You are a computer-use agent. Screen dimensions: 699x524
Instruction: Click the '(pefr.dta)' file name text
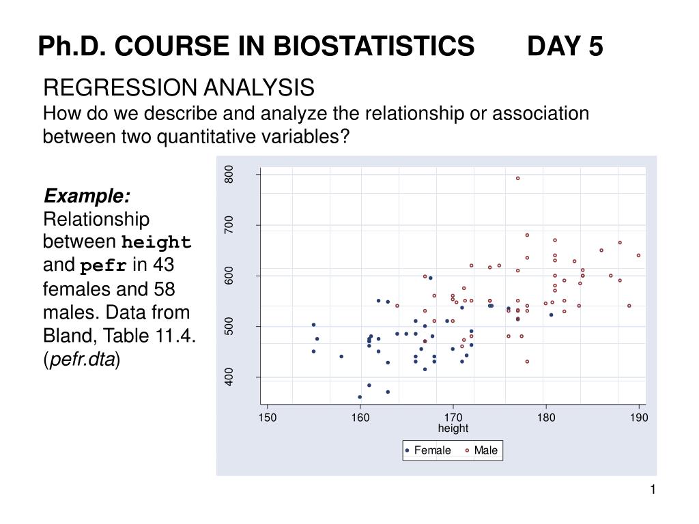tap(82, 359)
